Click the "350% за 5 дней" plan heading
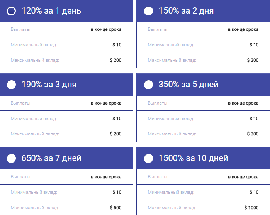Image resolution: width=270 pixels, height=215 pixels. point(188,85)
